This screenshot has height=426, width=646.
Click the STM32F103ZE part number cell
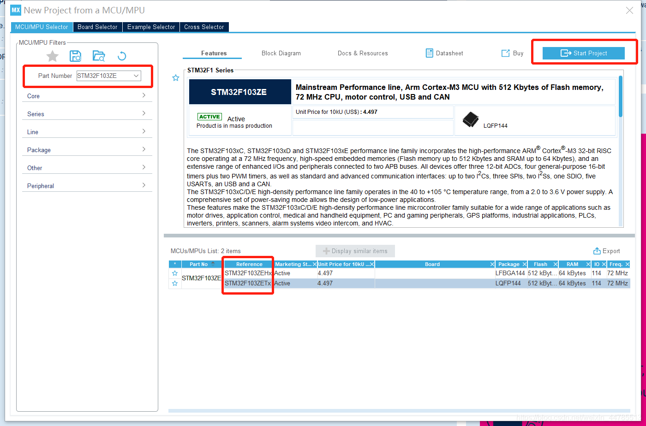coord(202,278)
